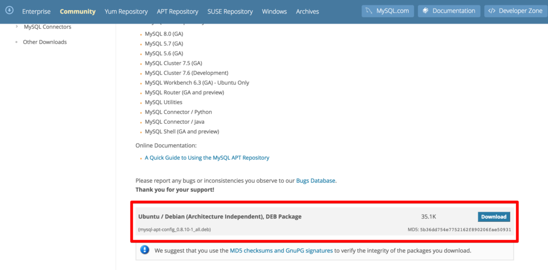Image resolution: width=548 pixels, height=270 pixels.
Task: Click the blue exclamation info icon
Action: coord(144,250)
